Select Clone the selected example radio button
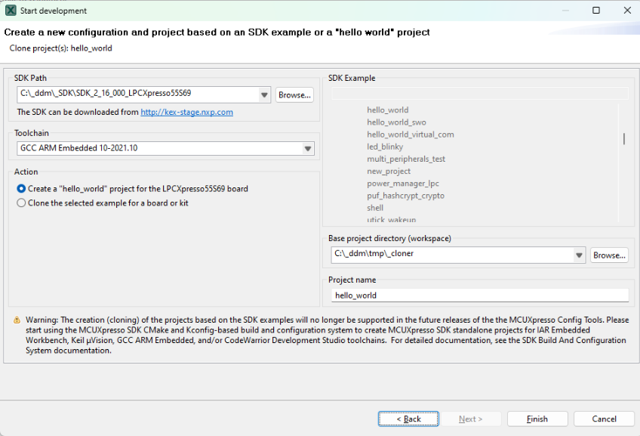 (21, 203)
